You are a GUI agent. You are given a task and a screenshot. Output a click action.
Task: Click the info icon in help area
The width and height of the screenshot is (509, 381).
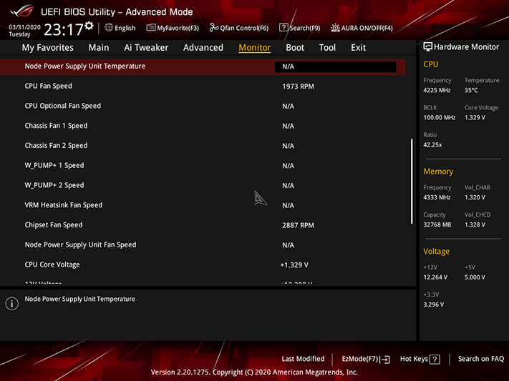click(x=12, y=304)
